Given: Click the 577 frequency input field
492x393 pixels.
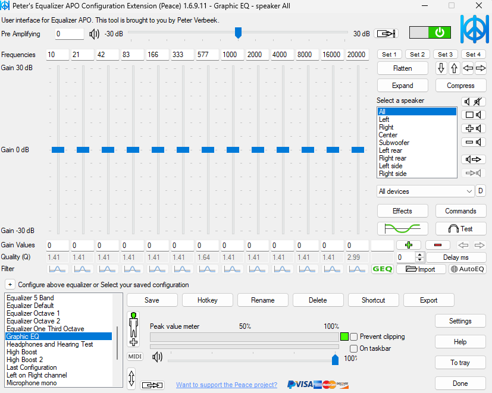Looking at the screenshot, I should [208, 55].
